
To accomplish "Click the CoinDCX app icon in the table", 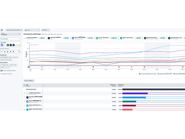I will (x=27, y=93).
